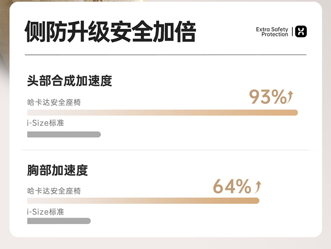The height and width of the screenshot is (249, 331).
Task: Click the gold bar under 胸部加速度
Action: click(x=143, y=200)
